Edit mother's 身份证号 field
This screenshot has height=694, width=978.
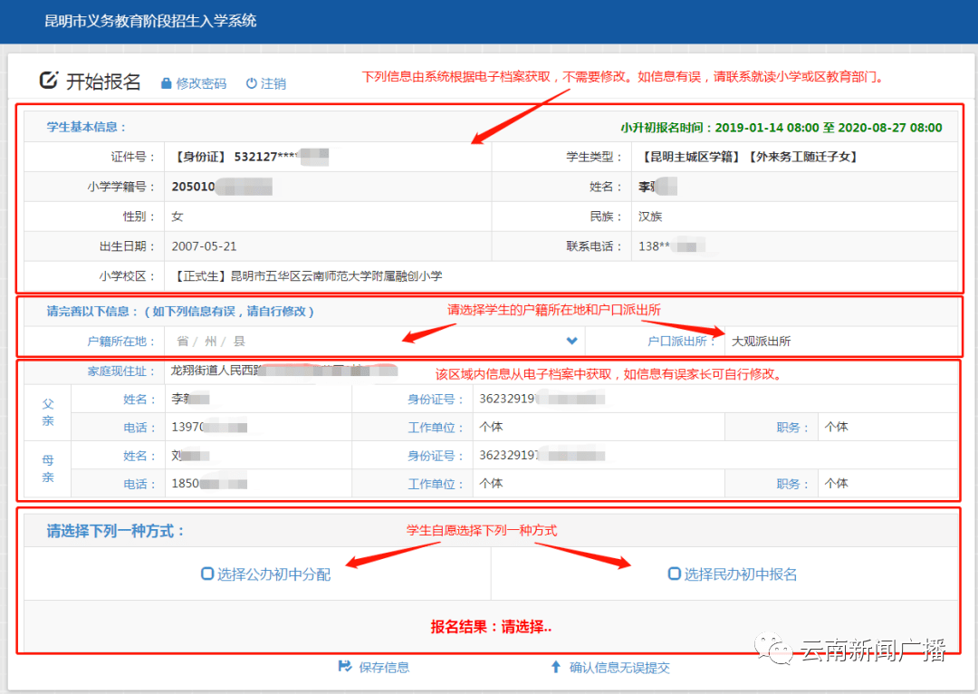716,456
